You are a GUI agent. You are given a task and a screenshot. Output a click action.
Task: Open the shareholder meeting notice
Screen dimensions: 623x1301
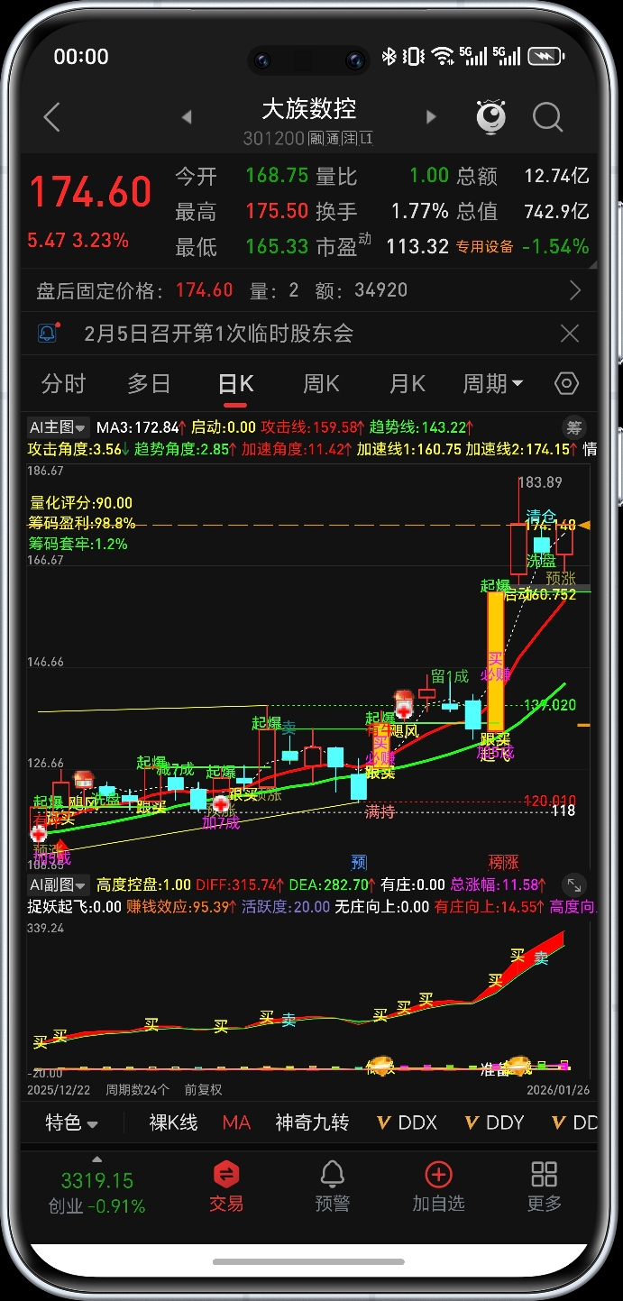(x=218, y=334)
